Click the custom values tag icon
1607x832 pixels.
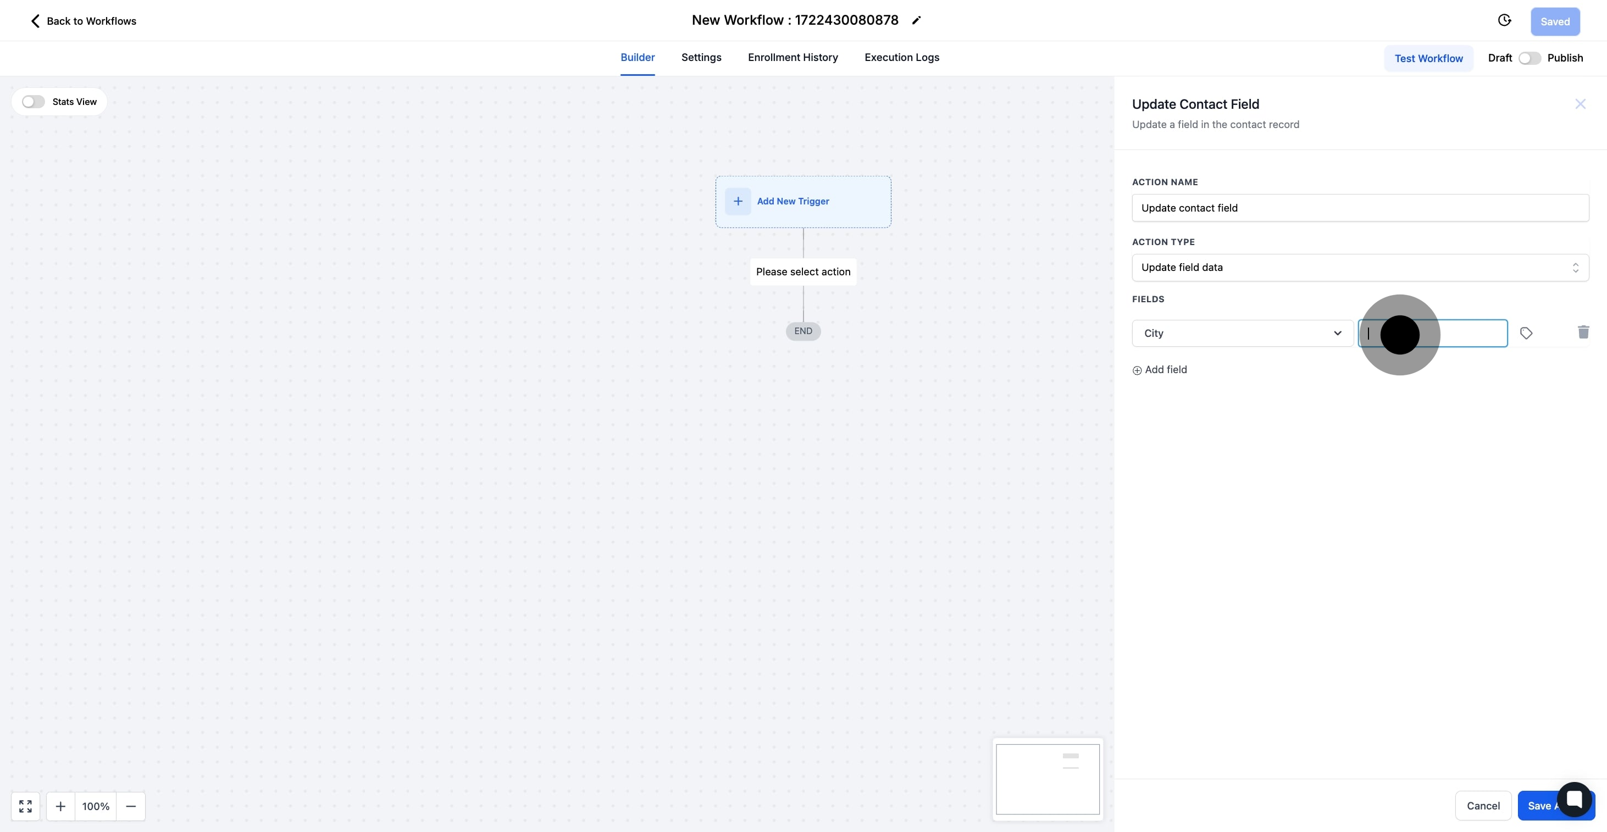1526,333
